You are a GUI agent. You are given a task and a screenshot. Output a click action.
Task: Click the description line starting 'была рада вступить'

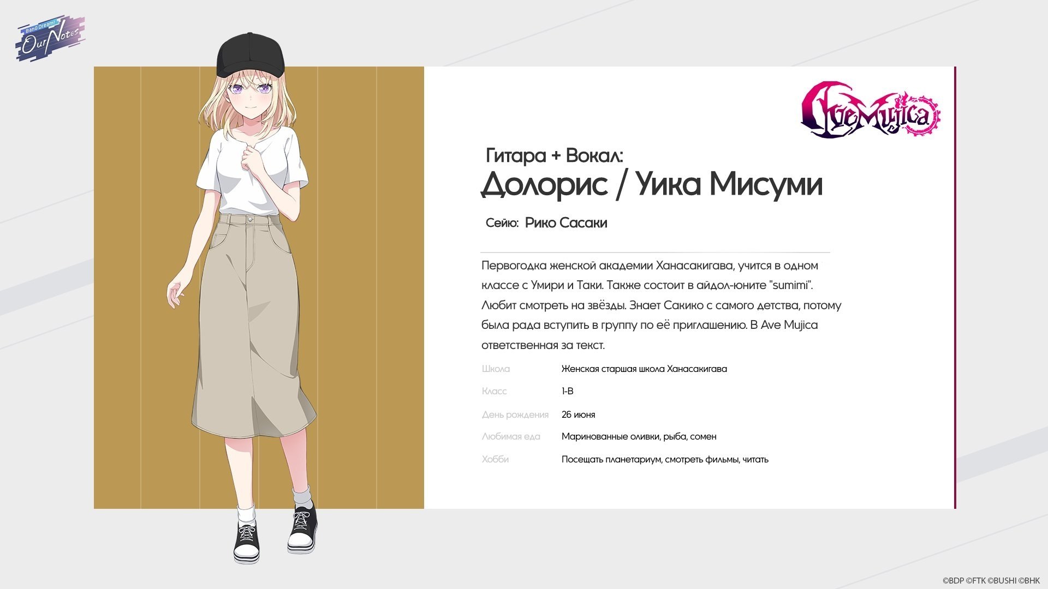pos(650,325)
